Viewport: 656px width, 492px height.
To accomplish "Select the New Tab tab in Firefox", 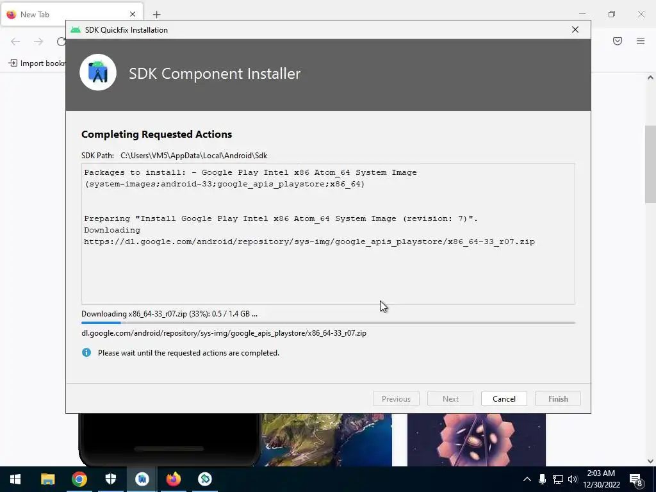I will point(72,14).
